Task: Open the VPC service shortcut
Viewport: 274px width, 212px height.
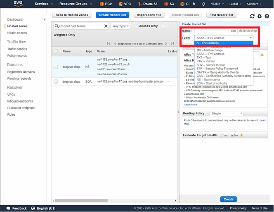Action: pyautogui.click(x=125, y=4)
